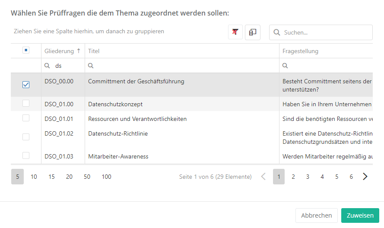Set page size to 100
The height and width of the screenshot is (228, 384).
point(106,177)
